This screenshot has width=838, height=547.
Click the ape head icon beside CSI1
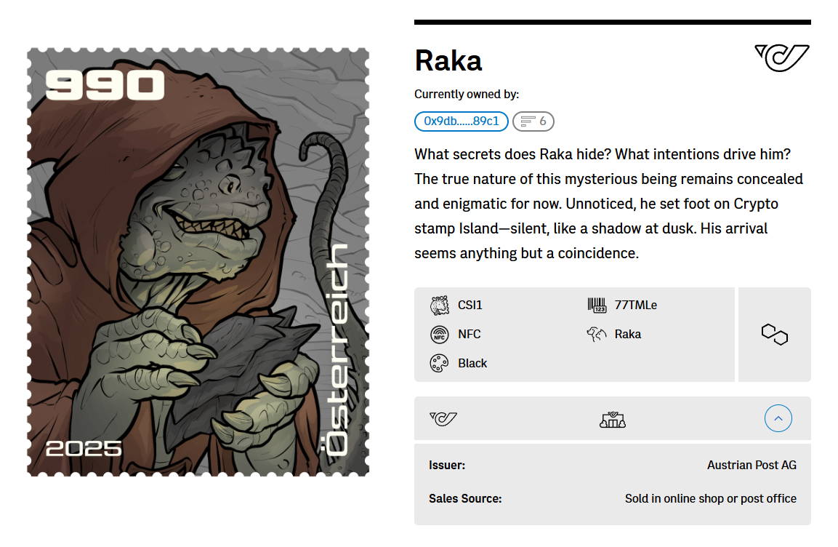(x=440, y=305)
